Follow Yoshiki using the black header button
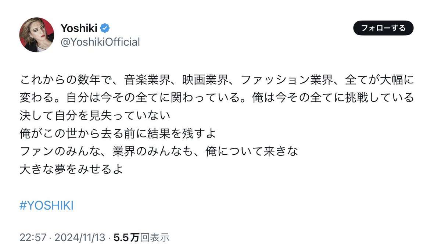Viewport: 441px width, 251px height. tap(383, 28)
